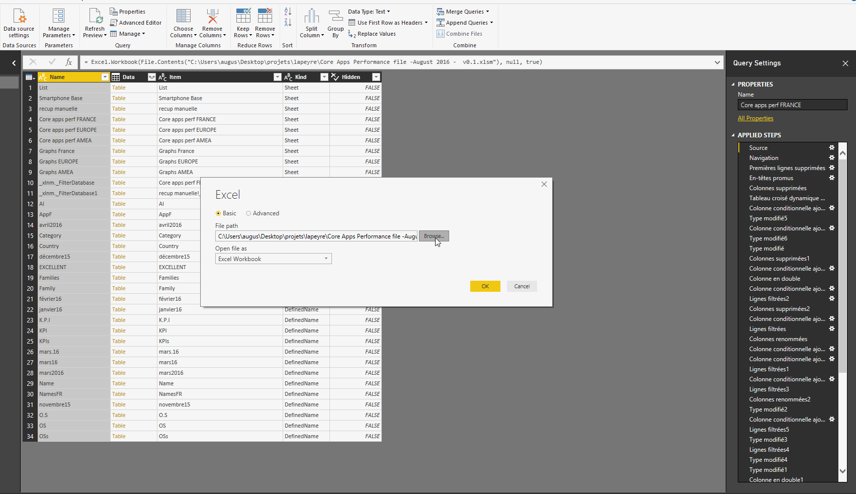Expand the formula bar chevron
The image size is (856, 494).
pyautogui.click(x=717, y=62)
